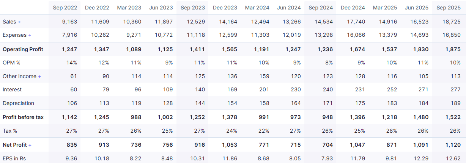Select the Depreciation row label
The image size is (466, 163).
[18, 103]
